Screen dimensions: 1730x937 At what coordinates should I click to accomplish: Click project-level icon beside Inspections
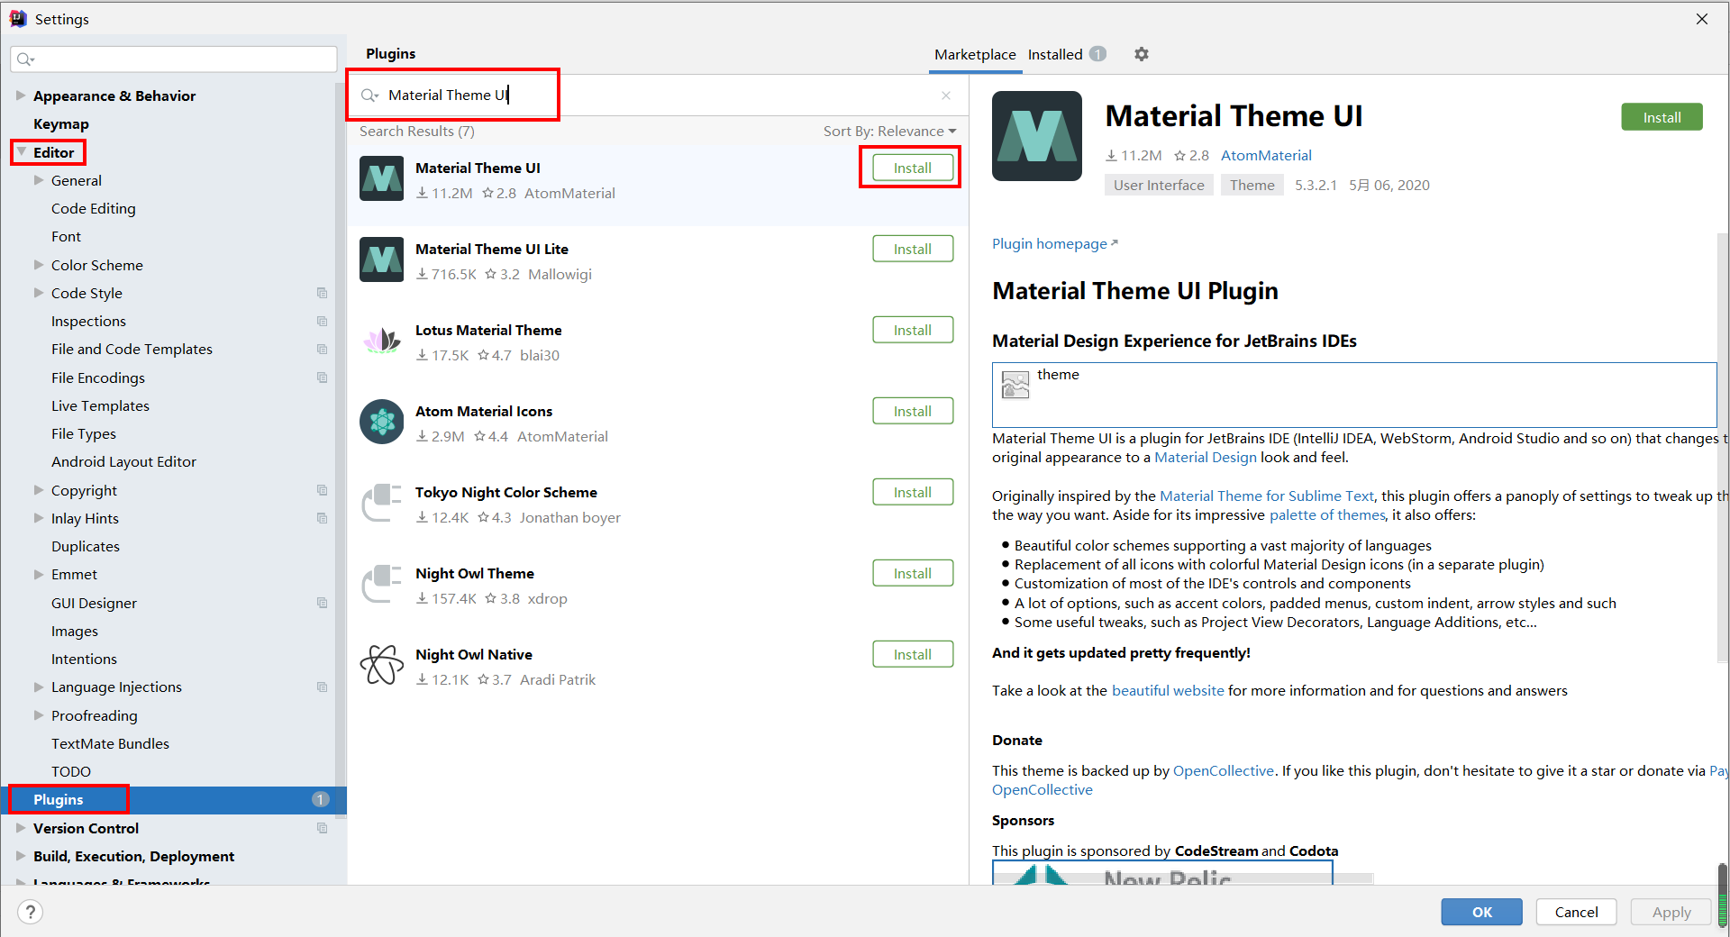pos(322,321)
